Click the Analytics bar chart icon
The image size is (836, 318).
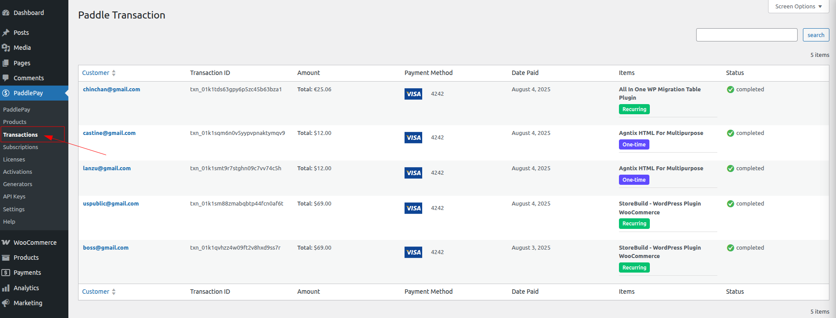point(6,288)
